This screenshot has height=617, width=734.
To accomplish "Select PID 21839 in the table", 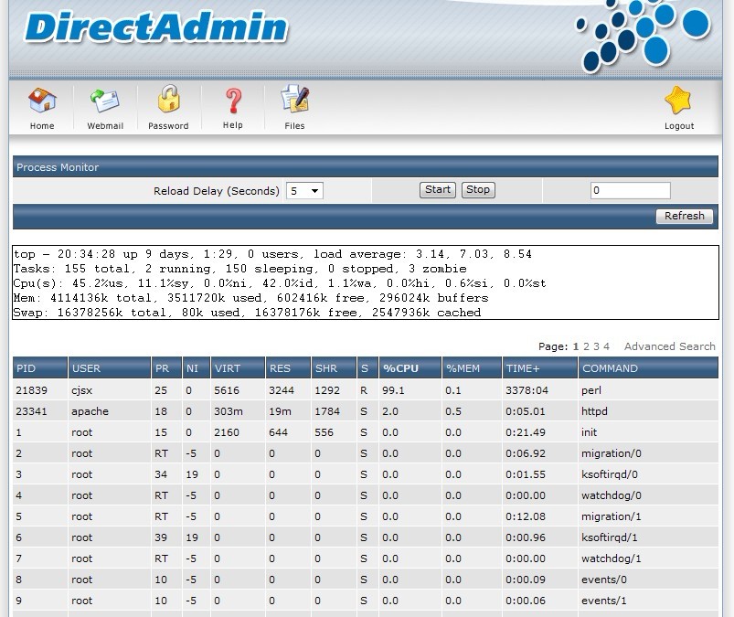I will (x=31, y=390).
